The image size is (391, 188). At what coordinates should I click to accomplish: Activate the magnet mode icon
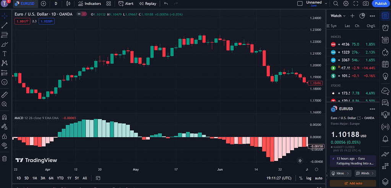(5, 117)
